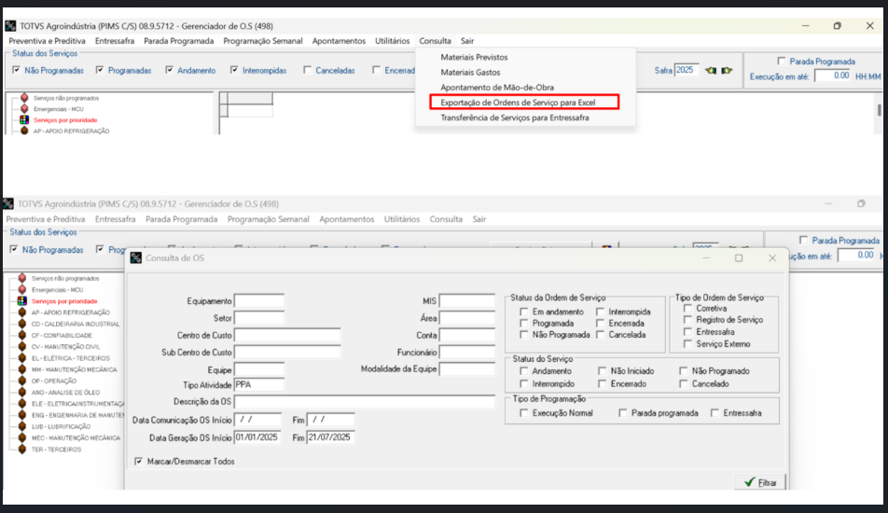Check Execução Normal under Tipo de Programação
This screenshot has height=513, width=888.
(x=524, y=413)
